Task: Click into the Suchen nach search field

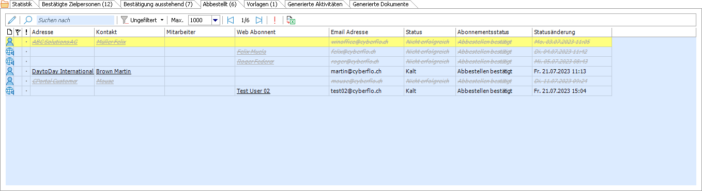Action: click(x=75, y=20)
